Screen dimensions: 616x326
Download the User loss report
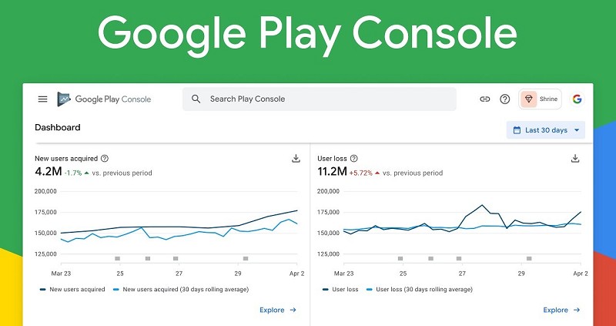574,158
